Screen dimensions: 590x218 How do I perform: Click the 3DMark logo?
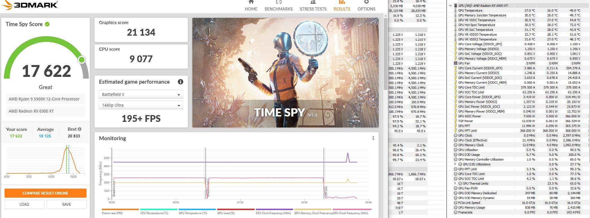[x=29, y=5]
